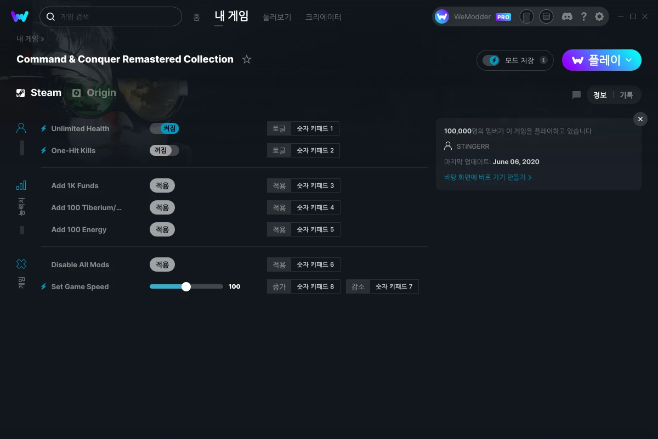Viewport: 658px width, 439px height.
Task: Apply Add 100 Energy cheat
Action: tap(162, 229)
